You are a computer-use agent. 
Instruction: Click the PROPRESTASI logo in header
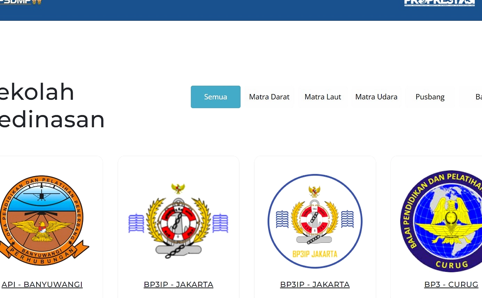point(440,3)
